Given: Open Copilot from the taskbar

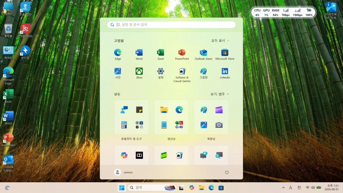Looking at the screenshot, I should [192, 188].
